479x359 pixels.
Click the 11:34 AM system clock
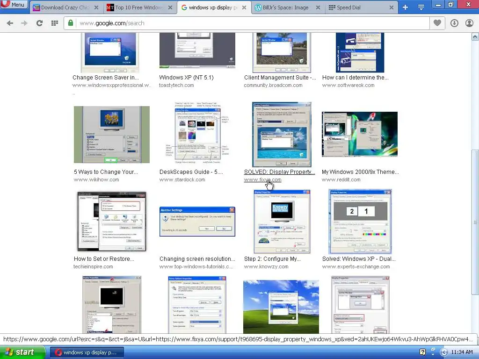(462, 352)
